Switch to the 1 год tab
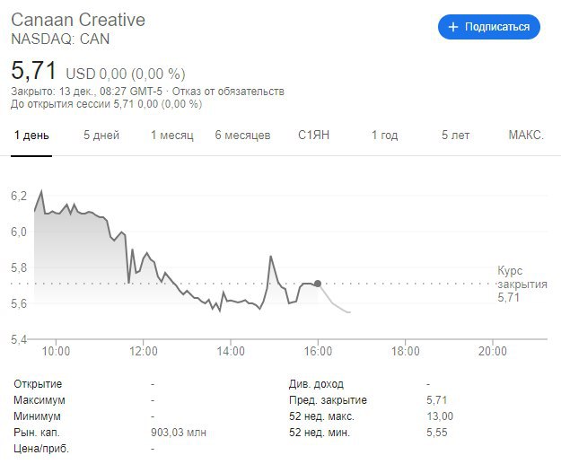This screenshot has height=464, width=561. pos(384,136)
